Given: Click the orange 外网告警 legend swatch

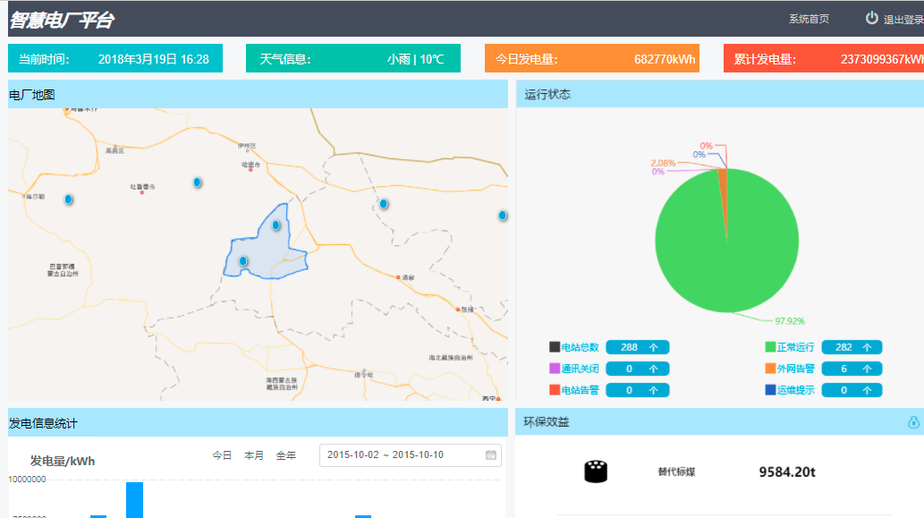Looking at the screenshot, I should click(x=770, y=369).
